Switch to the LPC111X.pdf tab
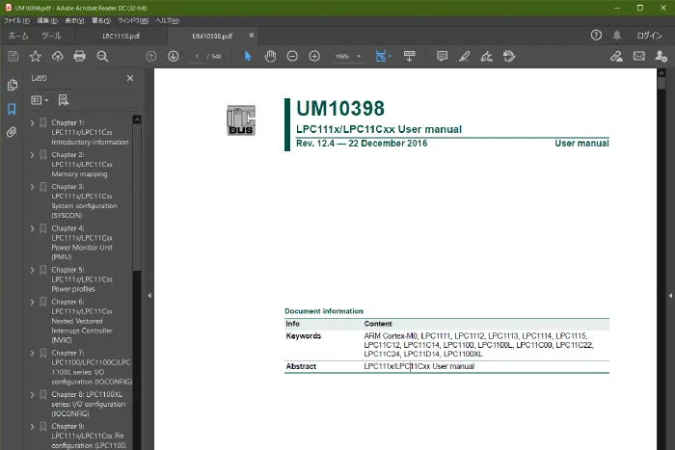 (121, 36)
